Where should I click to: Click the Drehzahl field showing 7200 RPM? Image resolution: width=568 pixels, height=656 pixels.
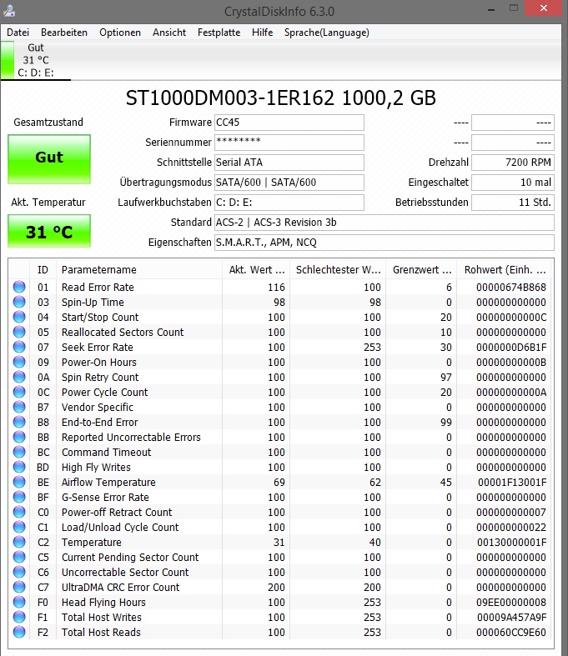(513, 163)
